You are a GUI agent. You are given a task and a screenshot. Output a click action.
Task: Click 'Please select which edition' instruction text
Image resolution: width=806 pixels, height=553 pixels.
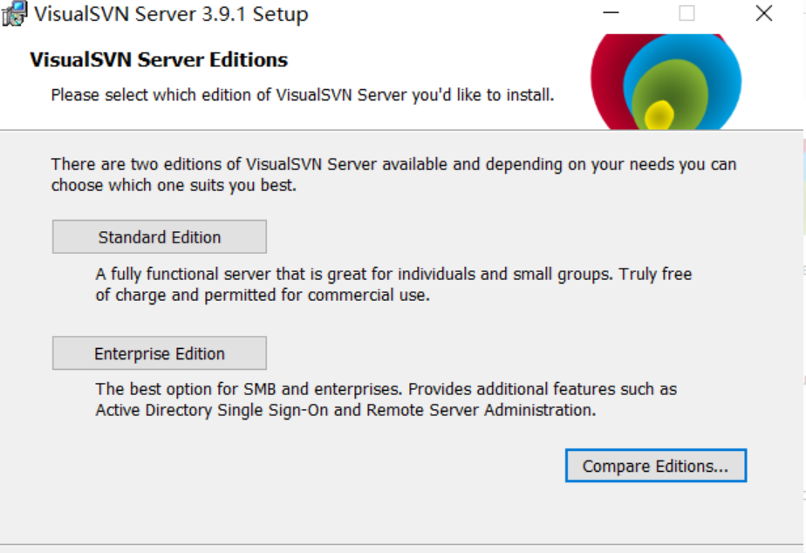pos(302,95)
